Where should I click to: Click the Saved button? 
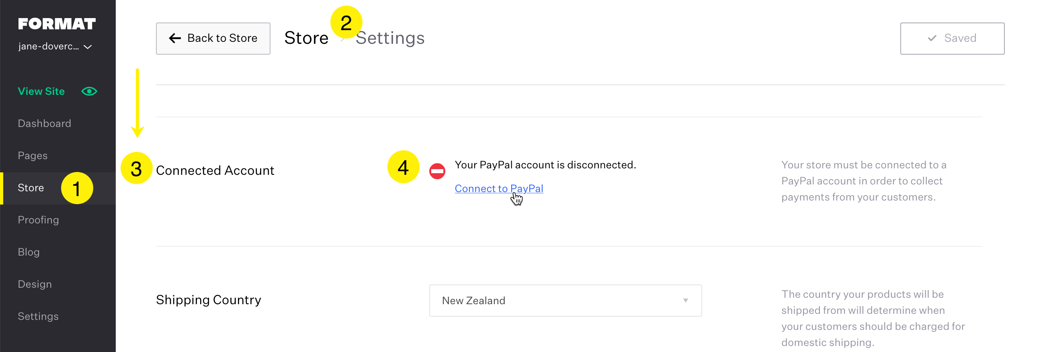952,39
